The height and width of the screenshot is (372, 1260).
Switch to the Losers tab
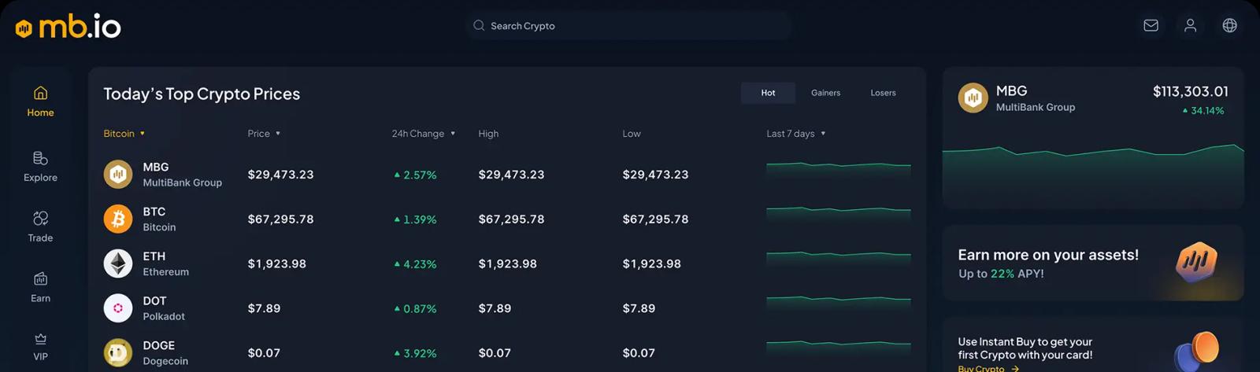(x=883, y=93)
